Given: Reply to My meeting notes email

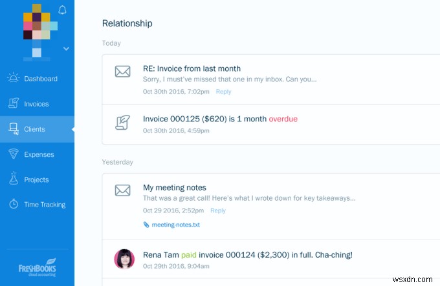Looking at the screenshot, I should 218,210.
